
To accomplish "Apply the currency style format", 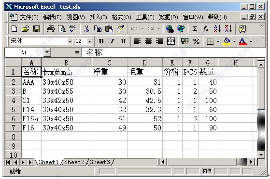I will [x=185, y=41].
